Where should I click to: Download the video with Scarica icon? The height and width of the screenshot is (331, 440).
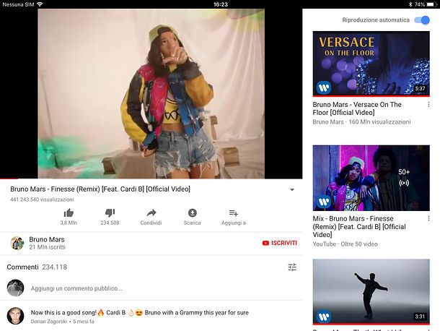click(192, 213)
